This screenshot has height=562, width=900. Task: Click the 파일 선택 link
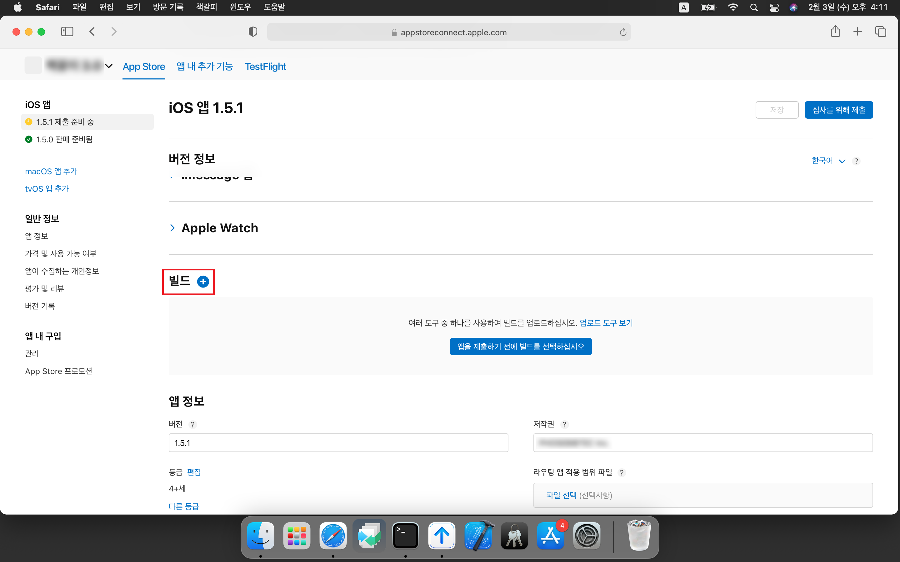[x=561, y=495]
